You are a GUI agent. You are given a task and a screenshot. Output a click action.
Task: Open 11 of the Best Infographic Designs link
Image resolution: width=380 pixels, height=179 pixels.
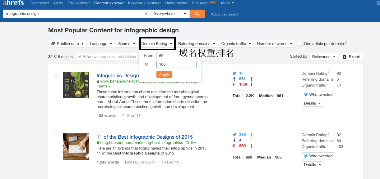(145, 137)
